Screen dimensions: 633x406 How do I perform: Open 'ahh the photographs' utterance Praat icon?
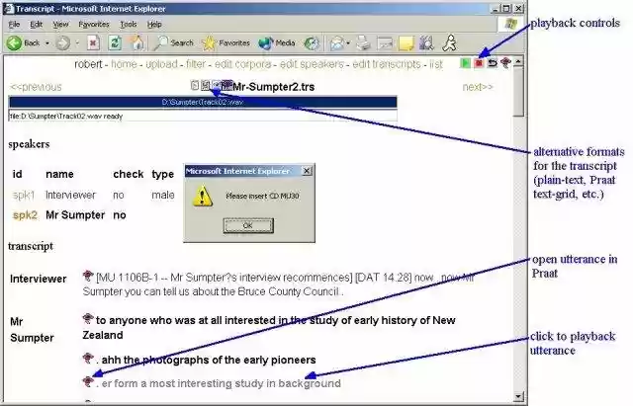[88, 358]
